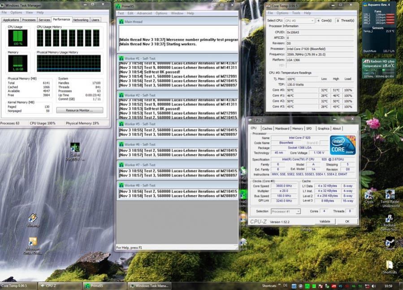Click the Worker #2 Self-Test window icon

121,95
